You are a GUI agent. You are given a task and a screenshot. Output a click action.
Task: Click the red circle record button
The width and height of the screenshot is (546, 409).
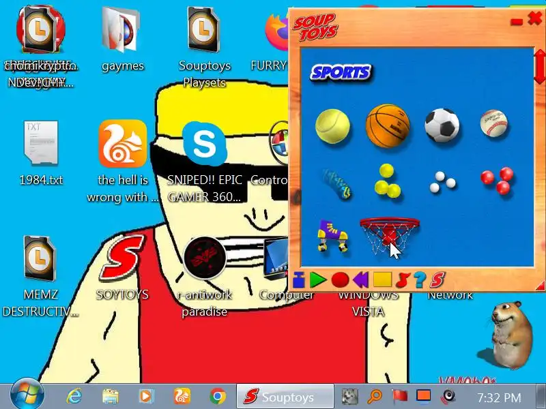340,279
